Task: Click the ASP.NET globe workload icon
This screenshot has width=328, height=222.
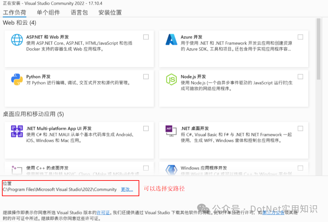Action: click(x=17, y=40)
